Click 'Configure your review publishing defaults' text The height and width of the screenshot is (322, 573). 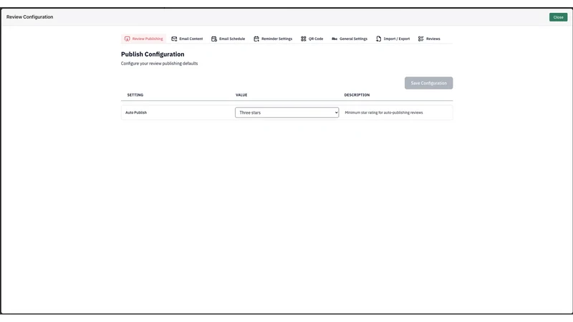point(159,64)
